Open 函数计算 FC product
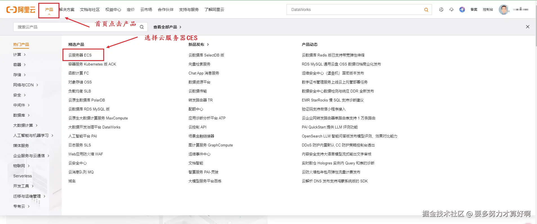The width and height of the screenshot is (537, 224). pyautogui.click(x=79, y=73)
